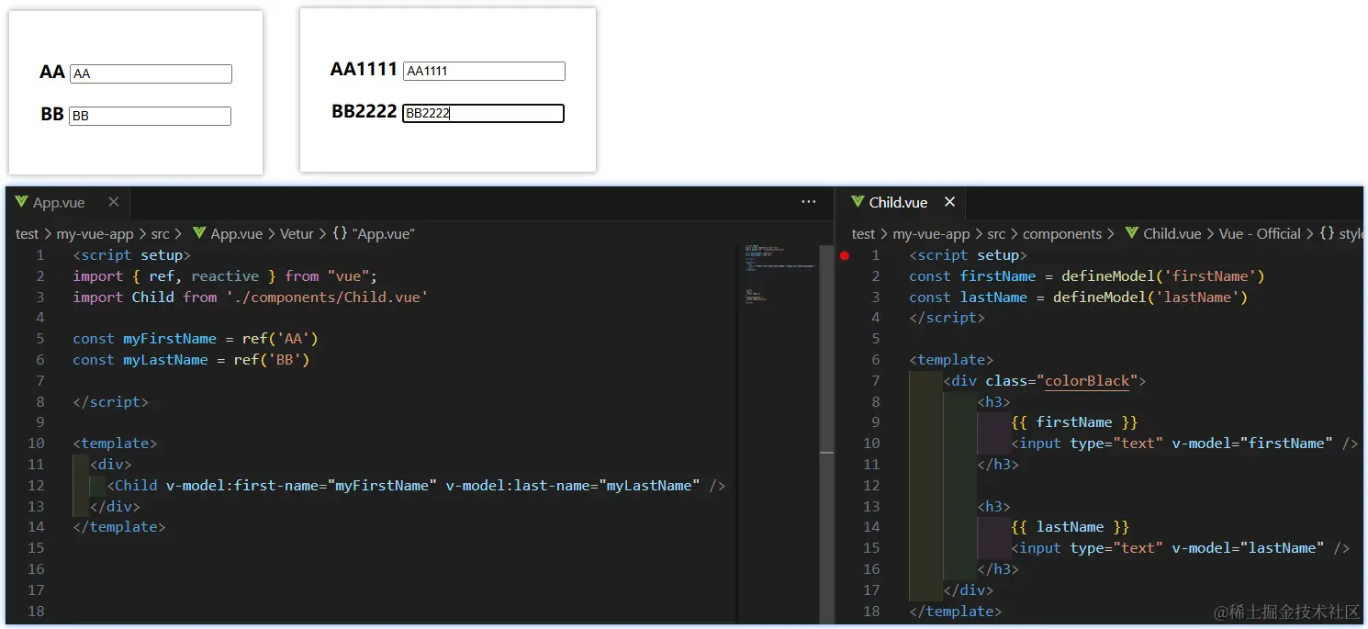
Task: Click v-model="firstName" on the input line
Action: pyautogui.click(x=1252, y=444)
